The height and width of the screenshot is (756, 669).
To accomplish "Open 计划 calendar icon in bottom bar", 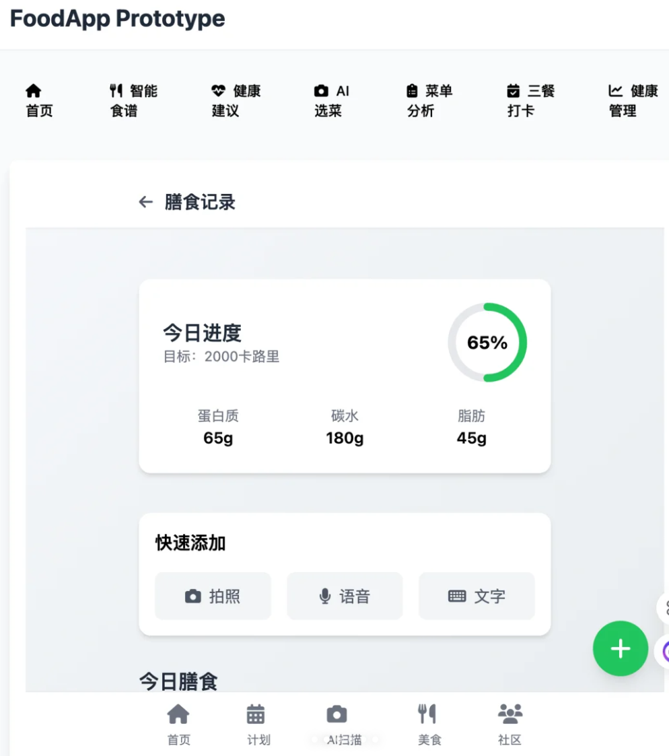I will click(x=256, y=714).
